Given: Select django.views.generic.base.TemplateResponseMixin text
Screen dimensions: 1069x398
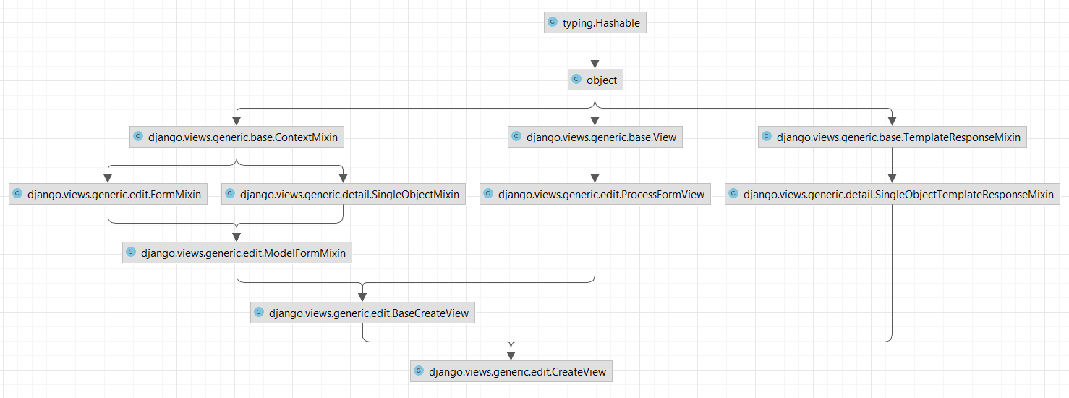Looking at the screenshot, I should pyautogui.click(x=898, y=137).
